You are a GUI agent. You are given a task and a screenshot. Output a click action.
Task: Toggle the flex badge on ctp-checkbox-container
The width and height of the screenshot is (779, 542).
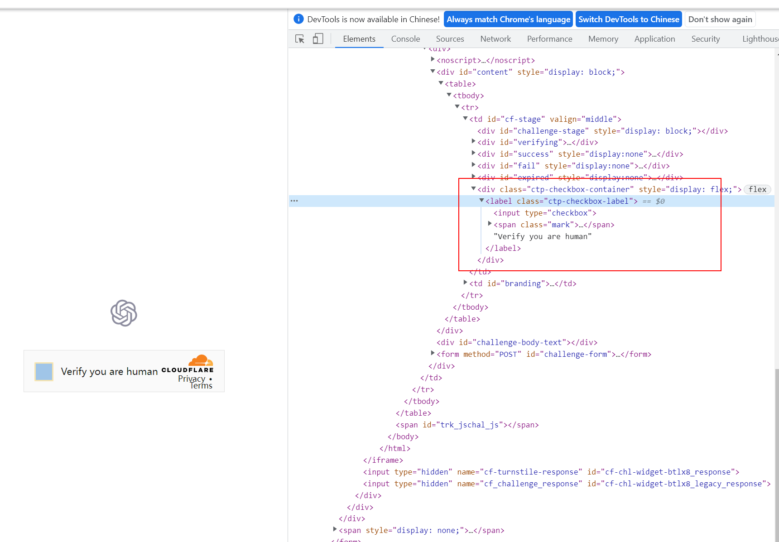click(x=757, y=189)
